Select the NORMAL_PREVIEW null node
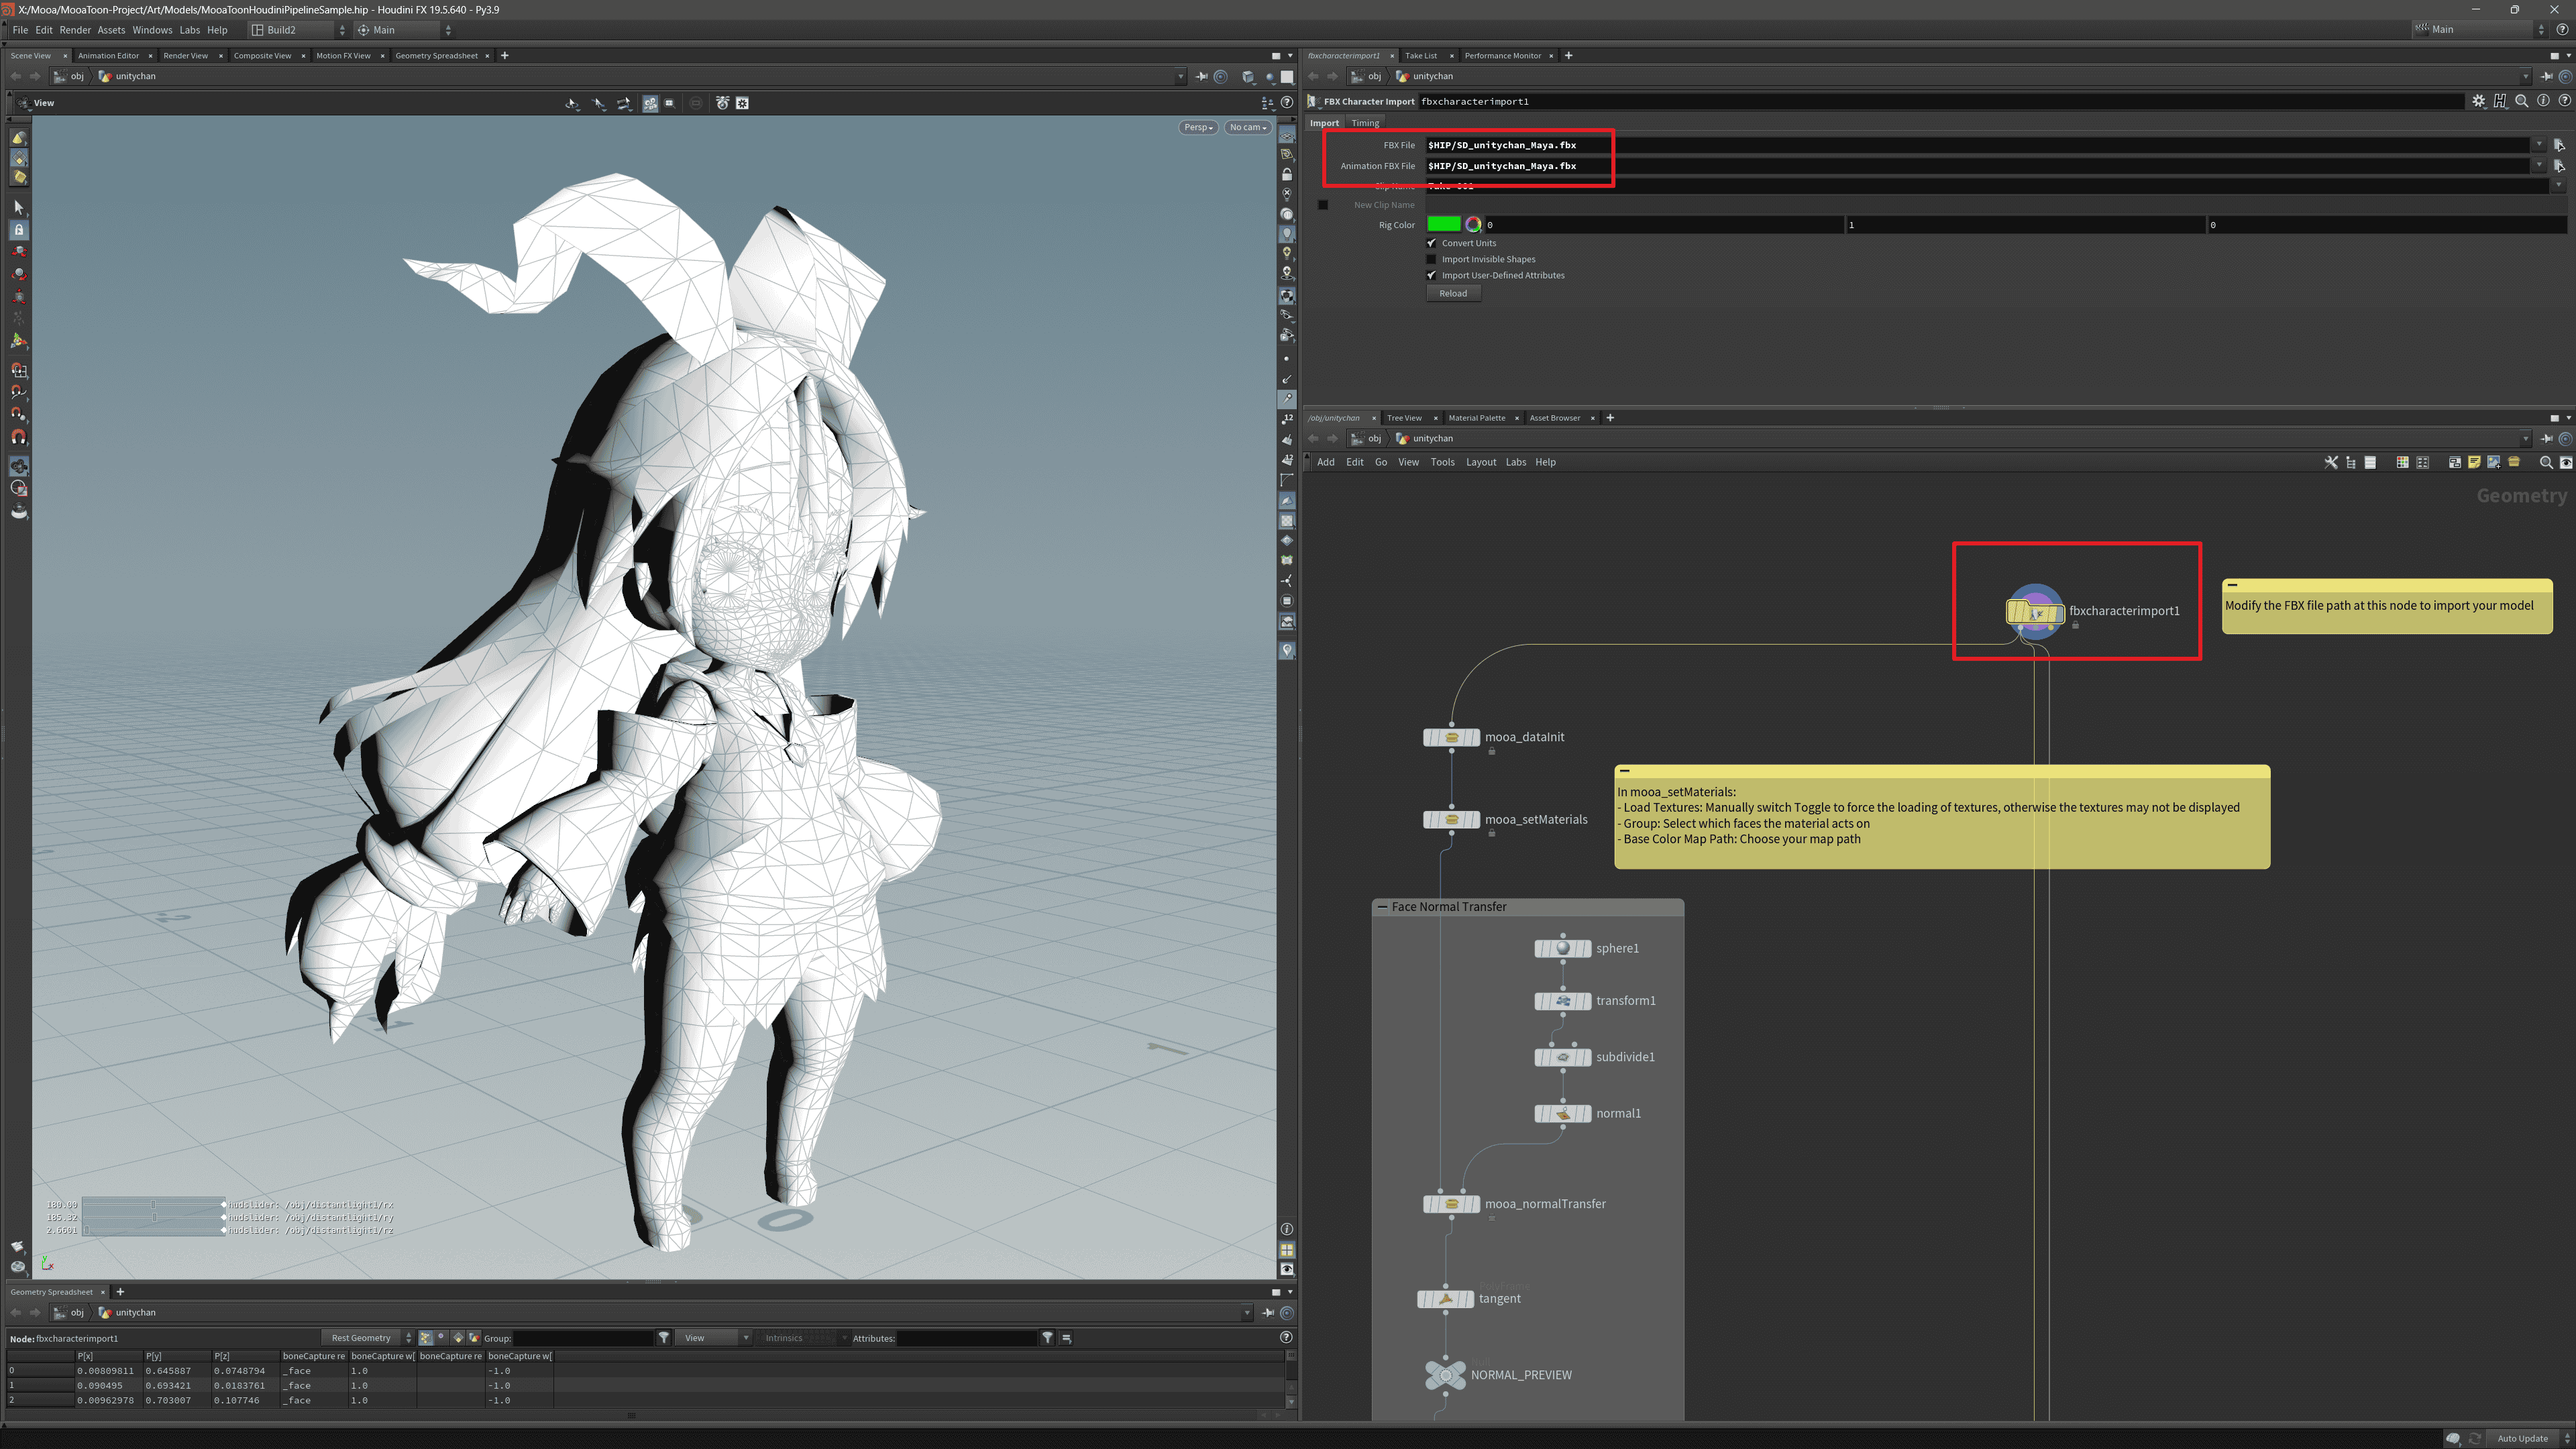This screenshot has height=1449, width=2576. [1445, 1375]
